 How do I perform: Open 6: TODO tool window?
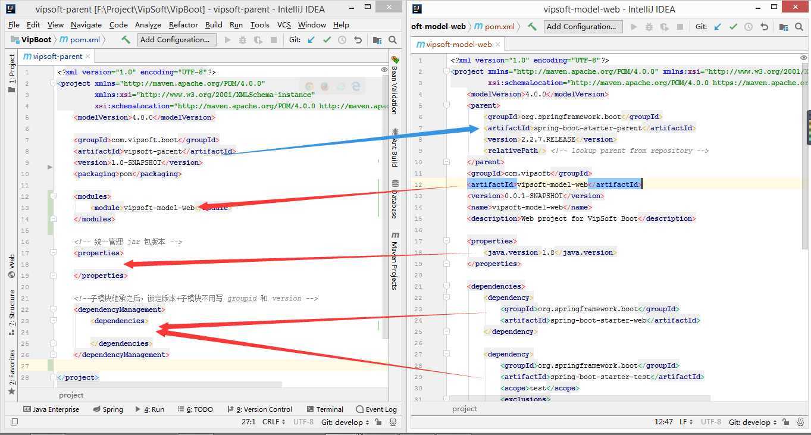(195, 409)
